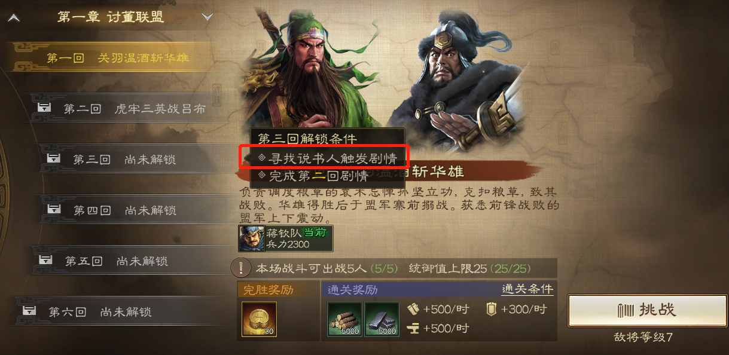Click the exclamation info icon beside 本场战斗
This screenshot has width=729, height=355.
tap(241, 268)
